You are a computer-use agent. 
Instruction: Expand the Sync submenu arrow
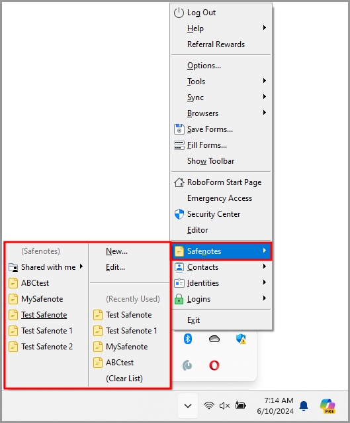click(x=265, y=97)
